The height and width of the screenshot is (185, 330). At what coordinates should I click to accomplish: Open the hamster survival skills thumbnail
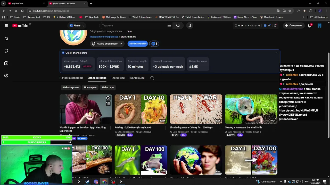251,109
